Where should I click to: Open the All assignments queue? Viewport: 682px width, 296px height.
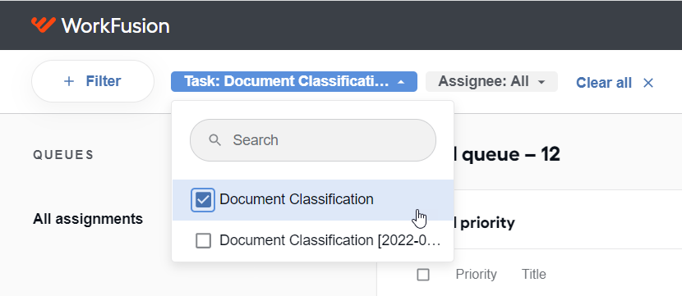pos(88,219)
